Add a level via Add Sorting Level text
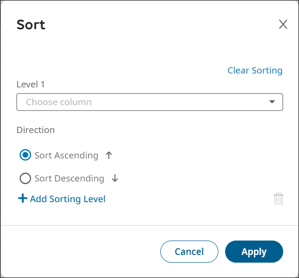 tap(68, 199)
